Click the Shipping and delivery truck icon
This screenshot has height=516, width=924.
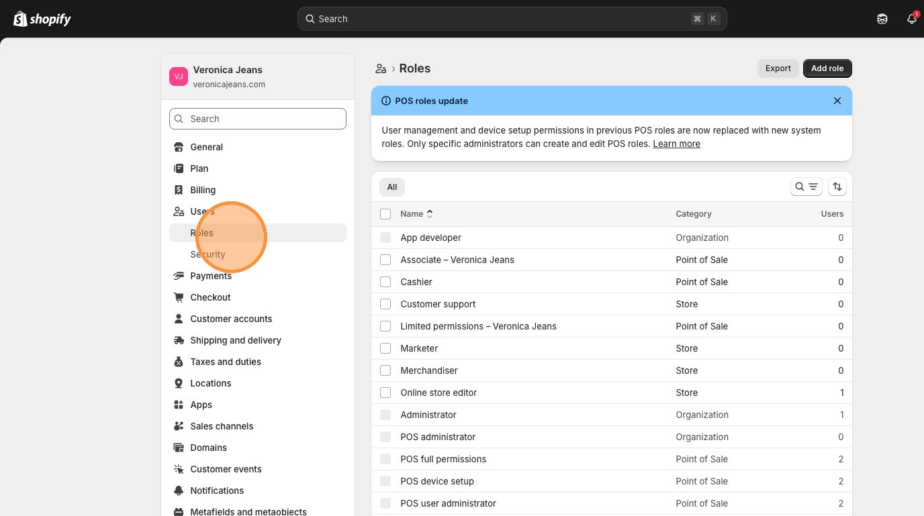coord(179,340)
